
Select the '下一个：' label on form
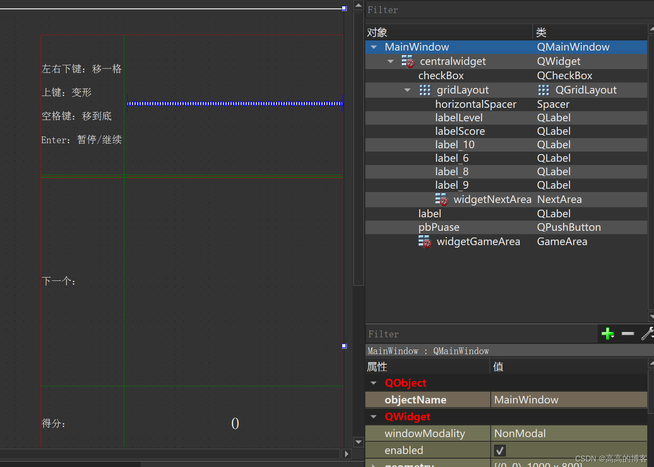pyautogui.click(x=58, y=281)
